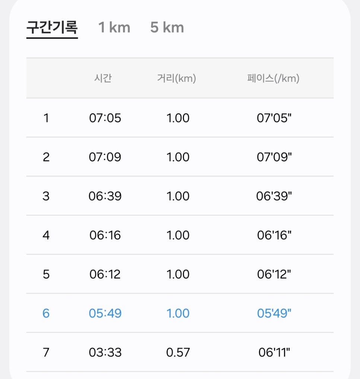360x379 pixels.
Task: Tap lap 7 time 03:33
Action: (x=105, y=352)
